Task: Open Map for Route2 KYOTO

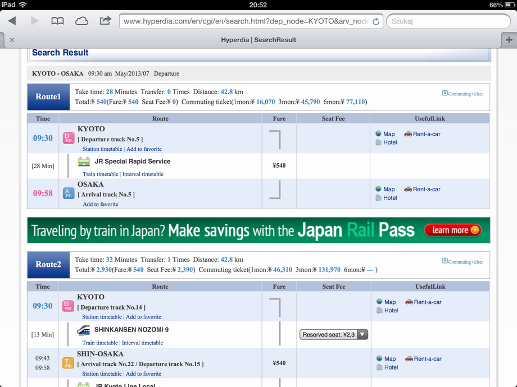Action: (x=386, y=302)
